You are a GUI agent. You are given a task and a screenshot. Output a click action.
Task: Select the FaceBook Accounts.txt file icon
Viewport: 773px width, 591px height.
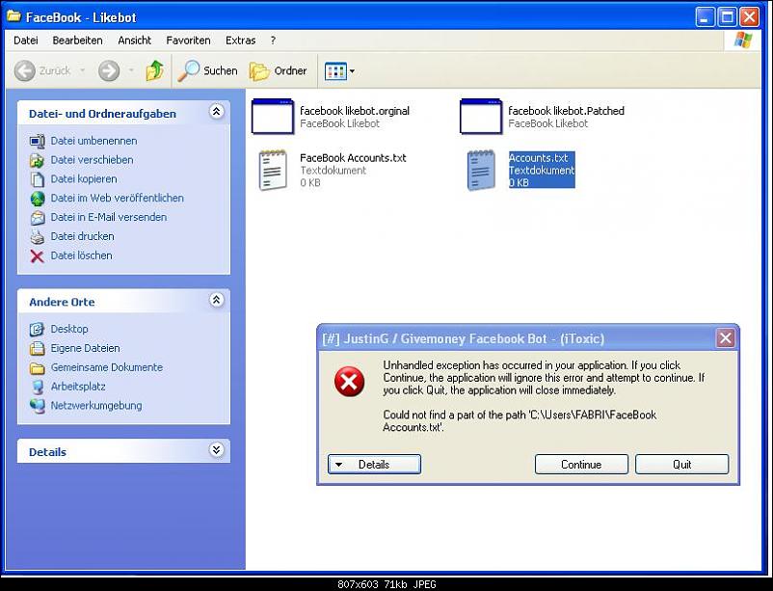pos(273,171)
